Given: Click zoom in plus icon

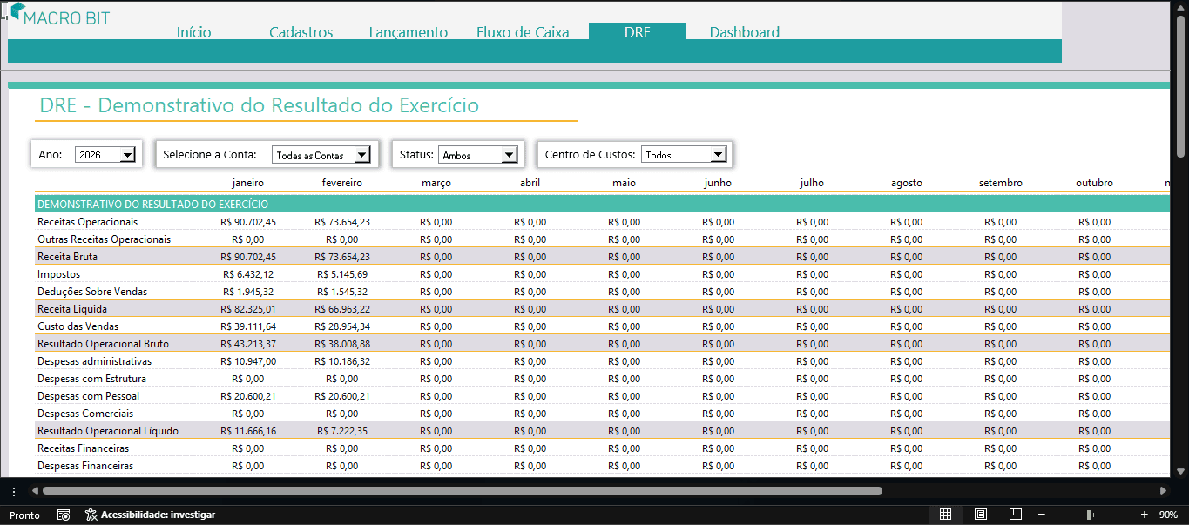Looking at the screenshot, I should click(1144, 515).
